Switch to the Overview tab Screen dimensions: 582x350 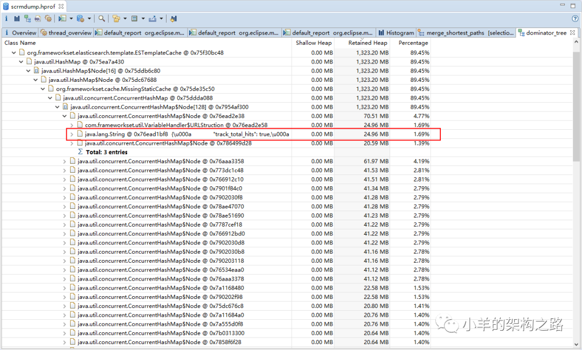click(20, 33)
